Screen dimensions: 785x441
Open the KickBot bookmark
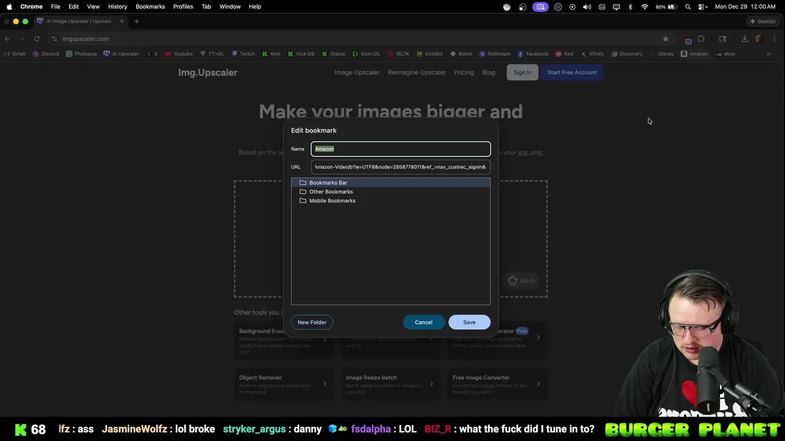coord(430,54)
